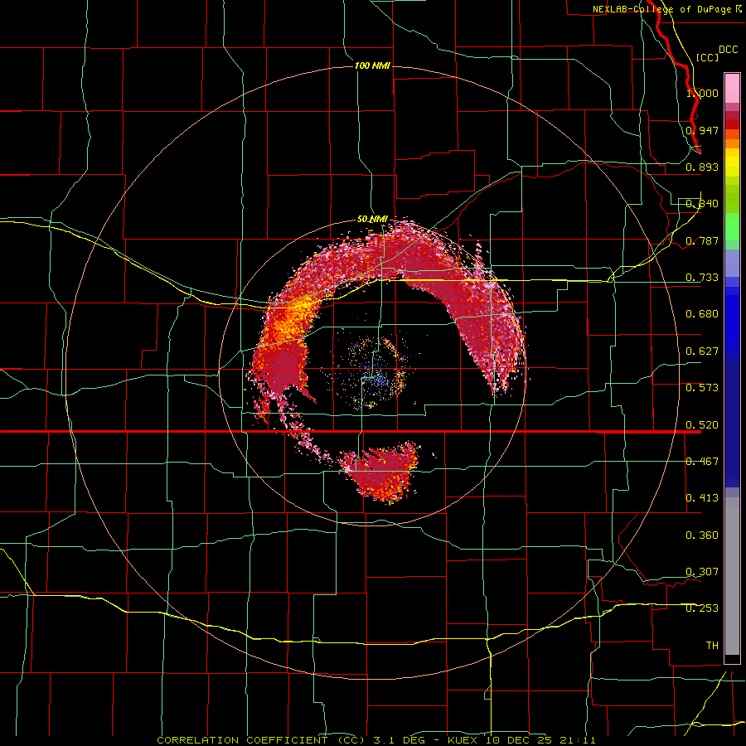This screenshot has height=746, width=746.
Task: Click the 0.253 legend value
Action: (702, 608)
